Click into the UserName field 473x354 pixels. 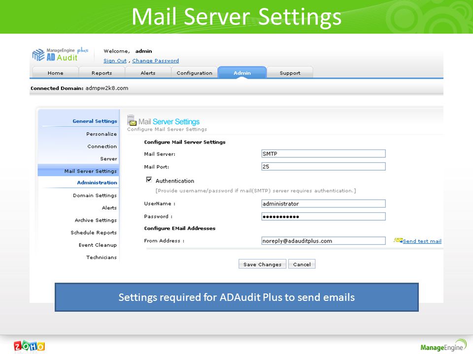point(323,204)
